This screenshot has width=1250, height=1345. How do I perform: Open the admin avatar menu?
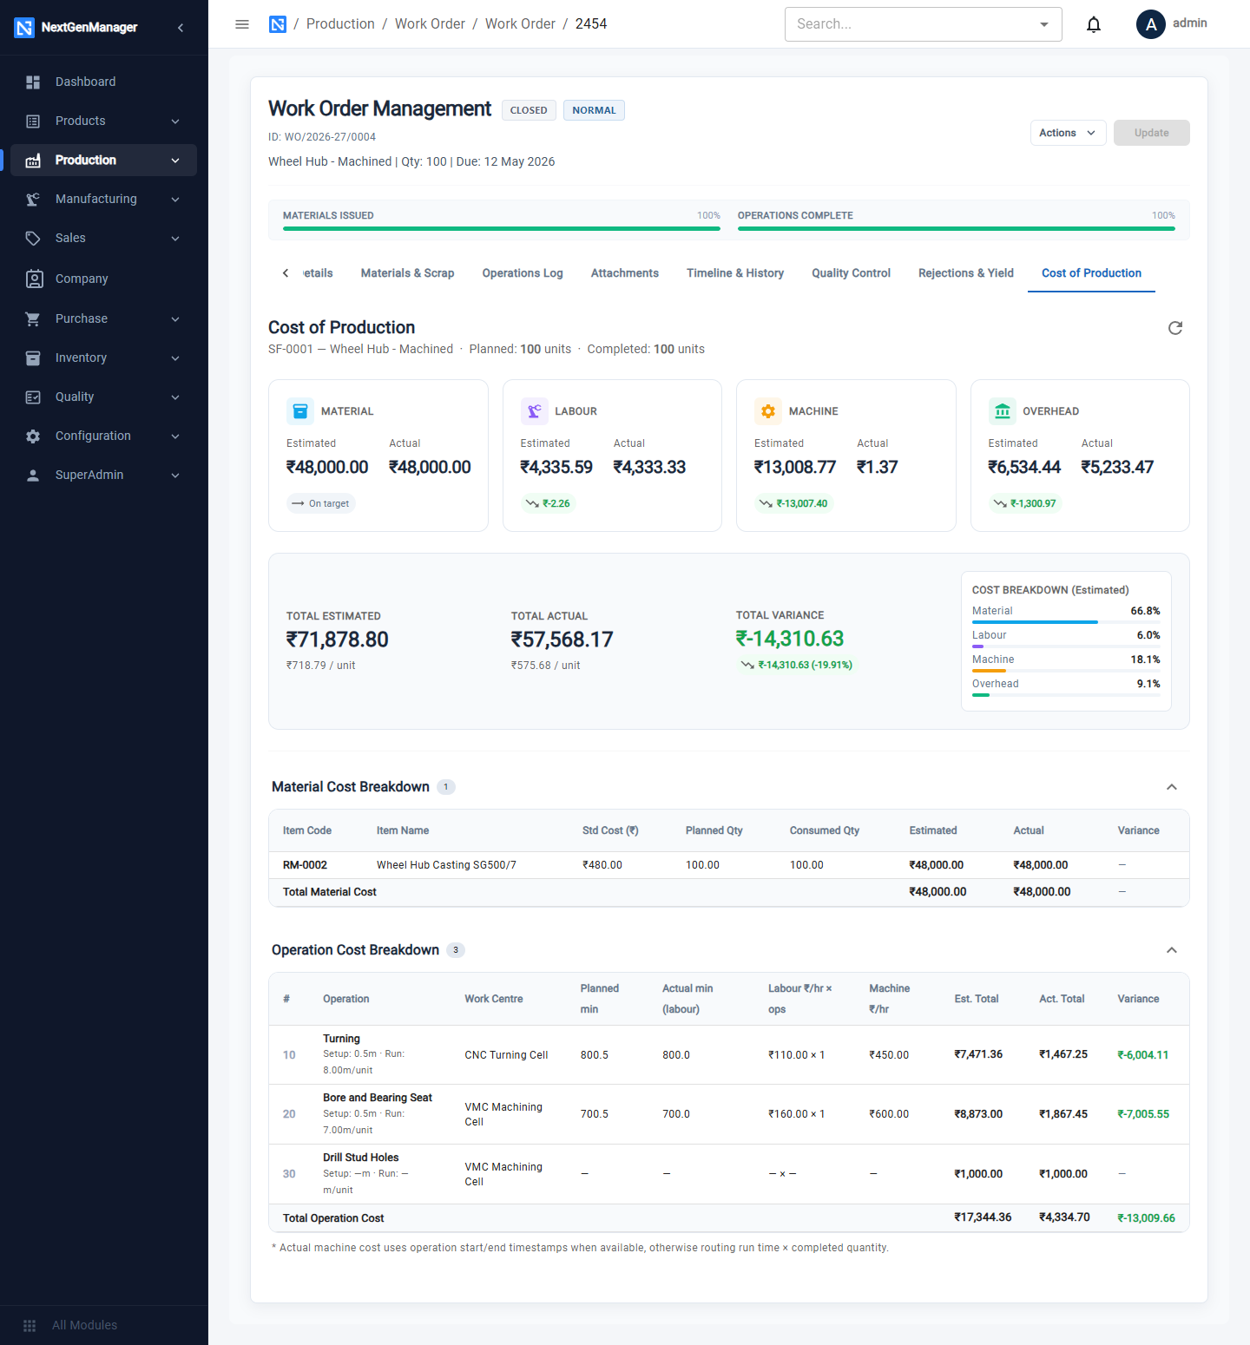1151,24
